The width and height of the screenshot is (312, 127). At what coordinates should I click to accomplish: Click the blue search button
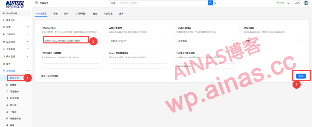coord(210,3)
